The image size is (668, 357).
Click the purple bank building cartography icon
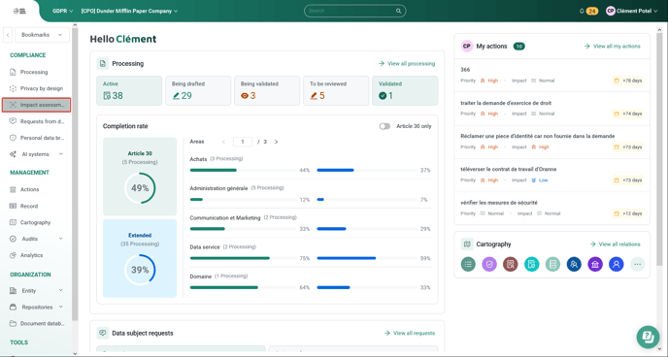point(595,264)
